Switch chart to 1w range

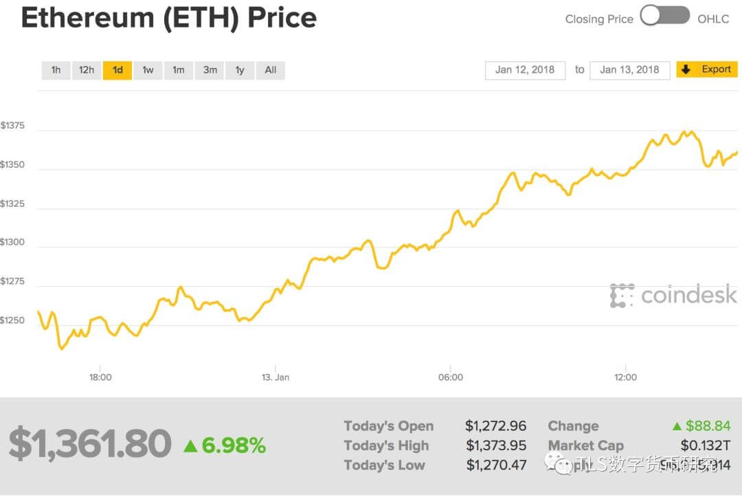[x=148, y=70]
